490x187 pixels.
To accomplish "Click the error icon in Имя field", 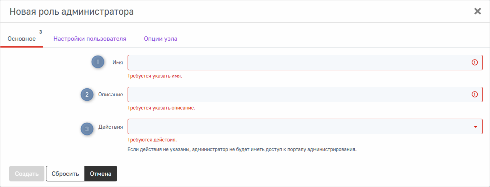I will click(475, 62).
